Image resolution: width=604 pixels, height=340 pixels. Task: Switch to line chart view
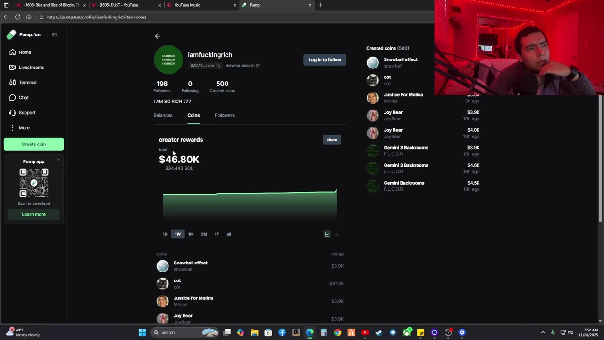tap(327, 234)
